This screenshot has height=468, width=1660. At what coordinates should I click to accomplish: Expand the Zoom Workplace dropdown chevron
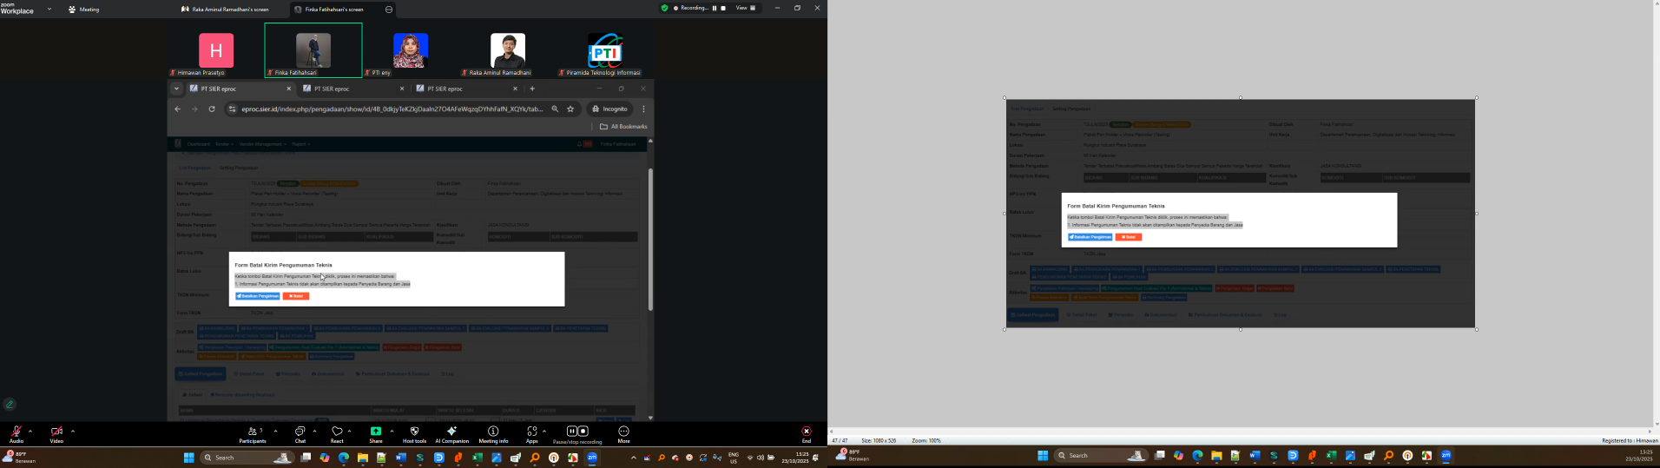coord(49,9)
